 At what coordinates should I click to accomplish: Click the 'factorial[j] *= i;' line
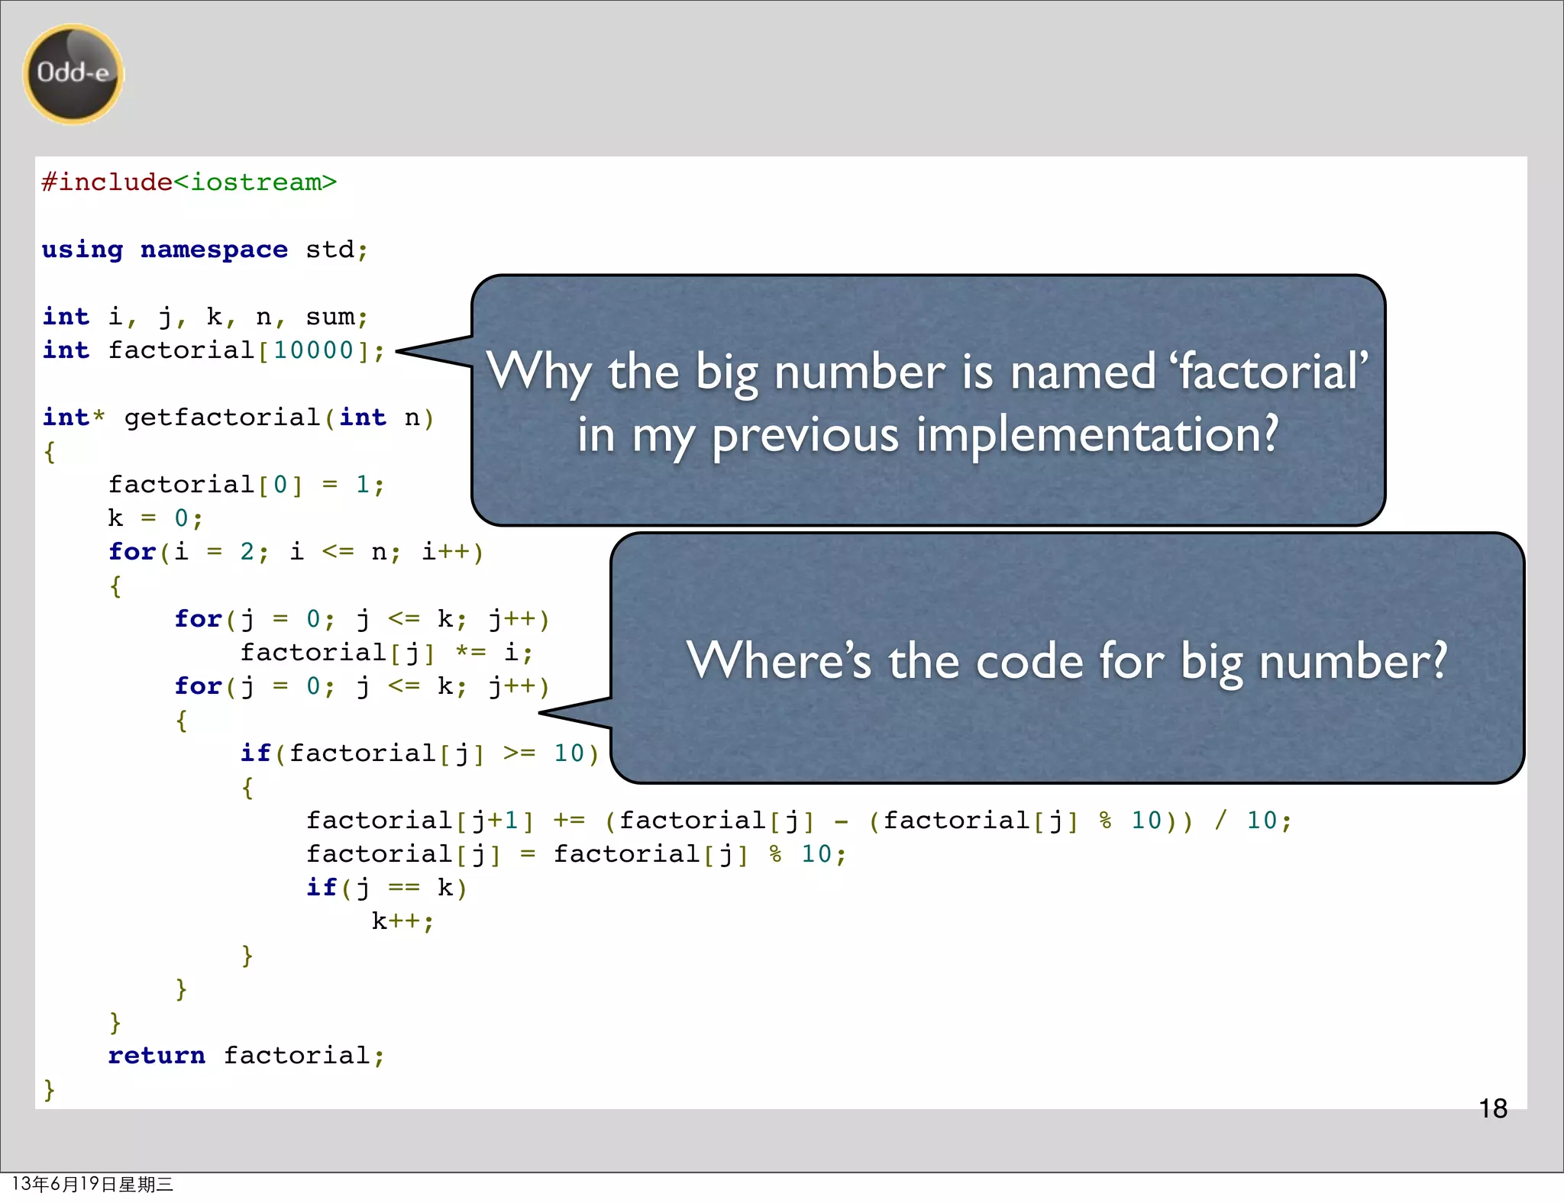coord(386,653)
